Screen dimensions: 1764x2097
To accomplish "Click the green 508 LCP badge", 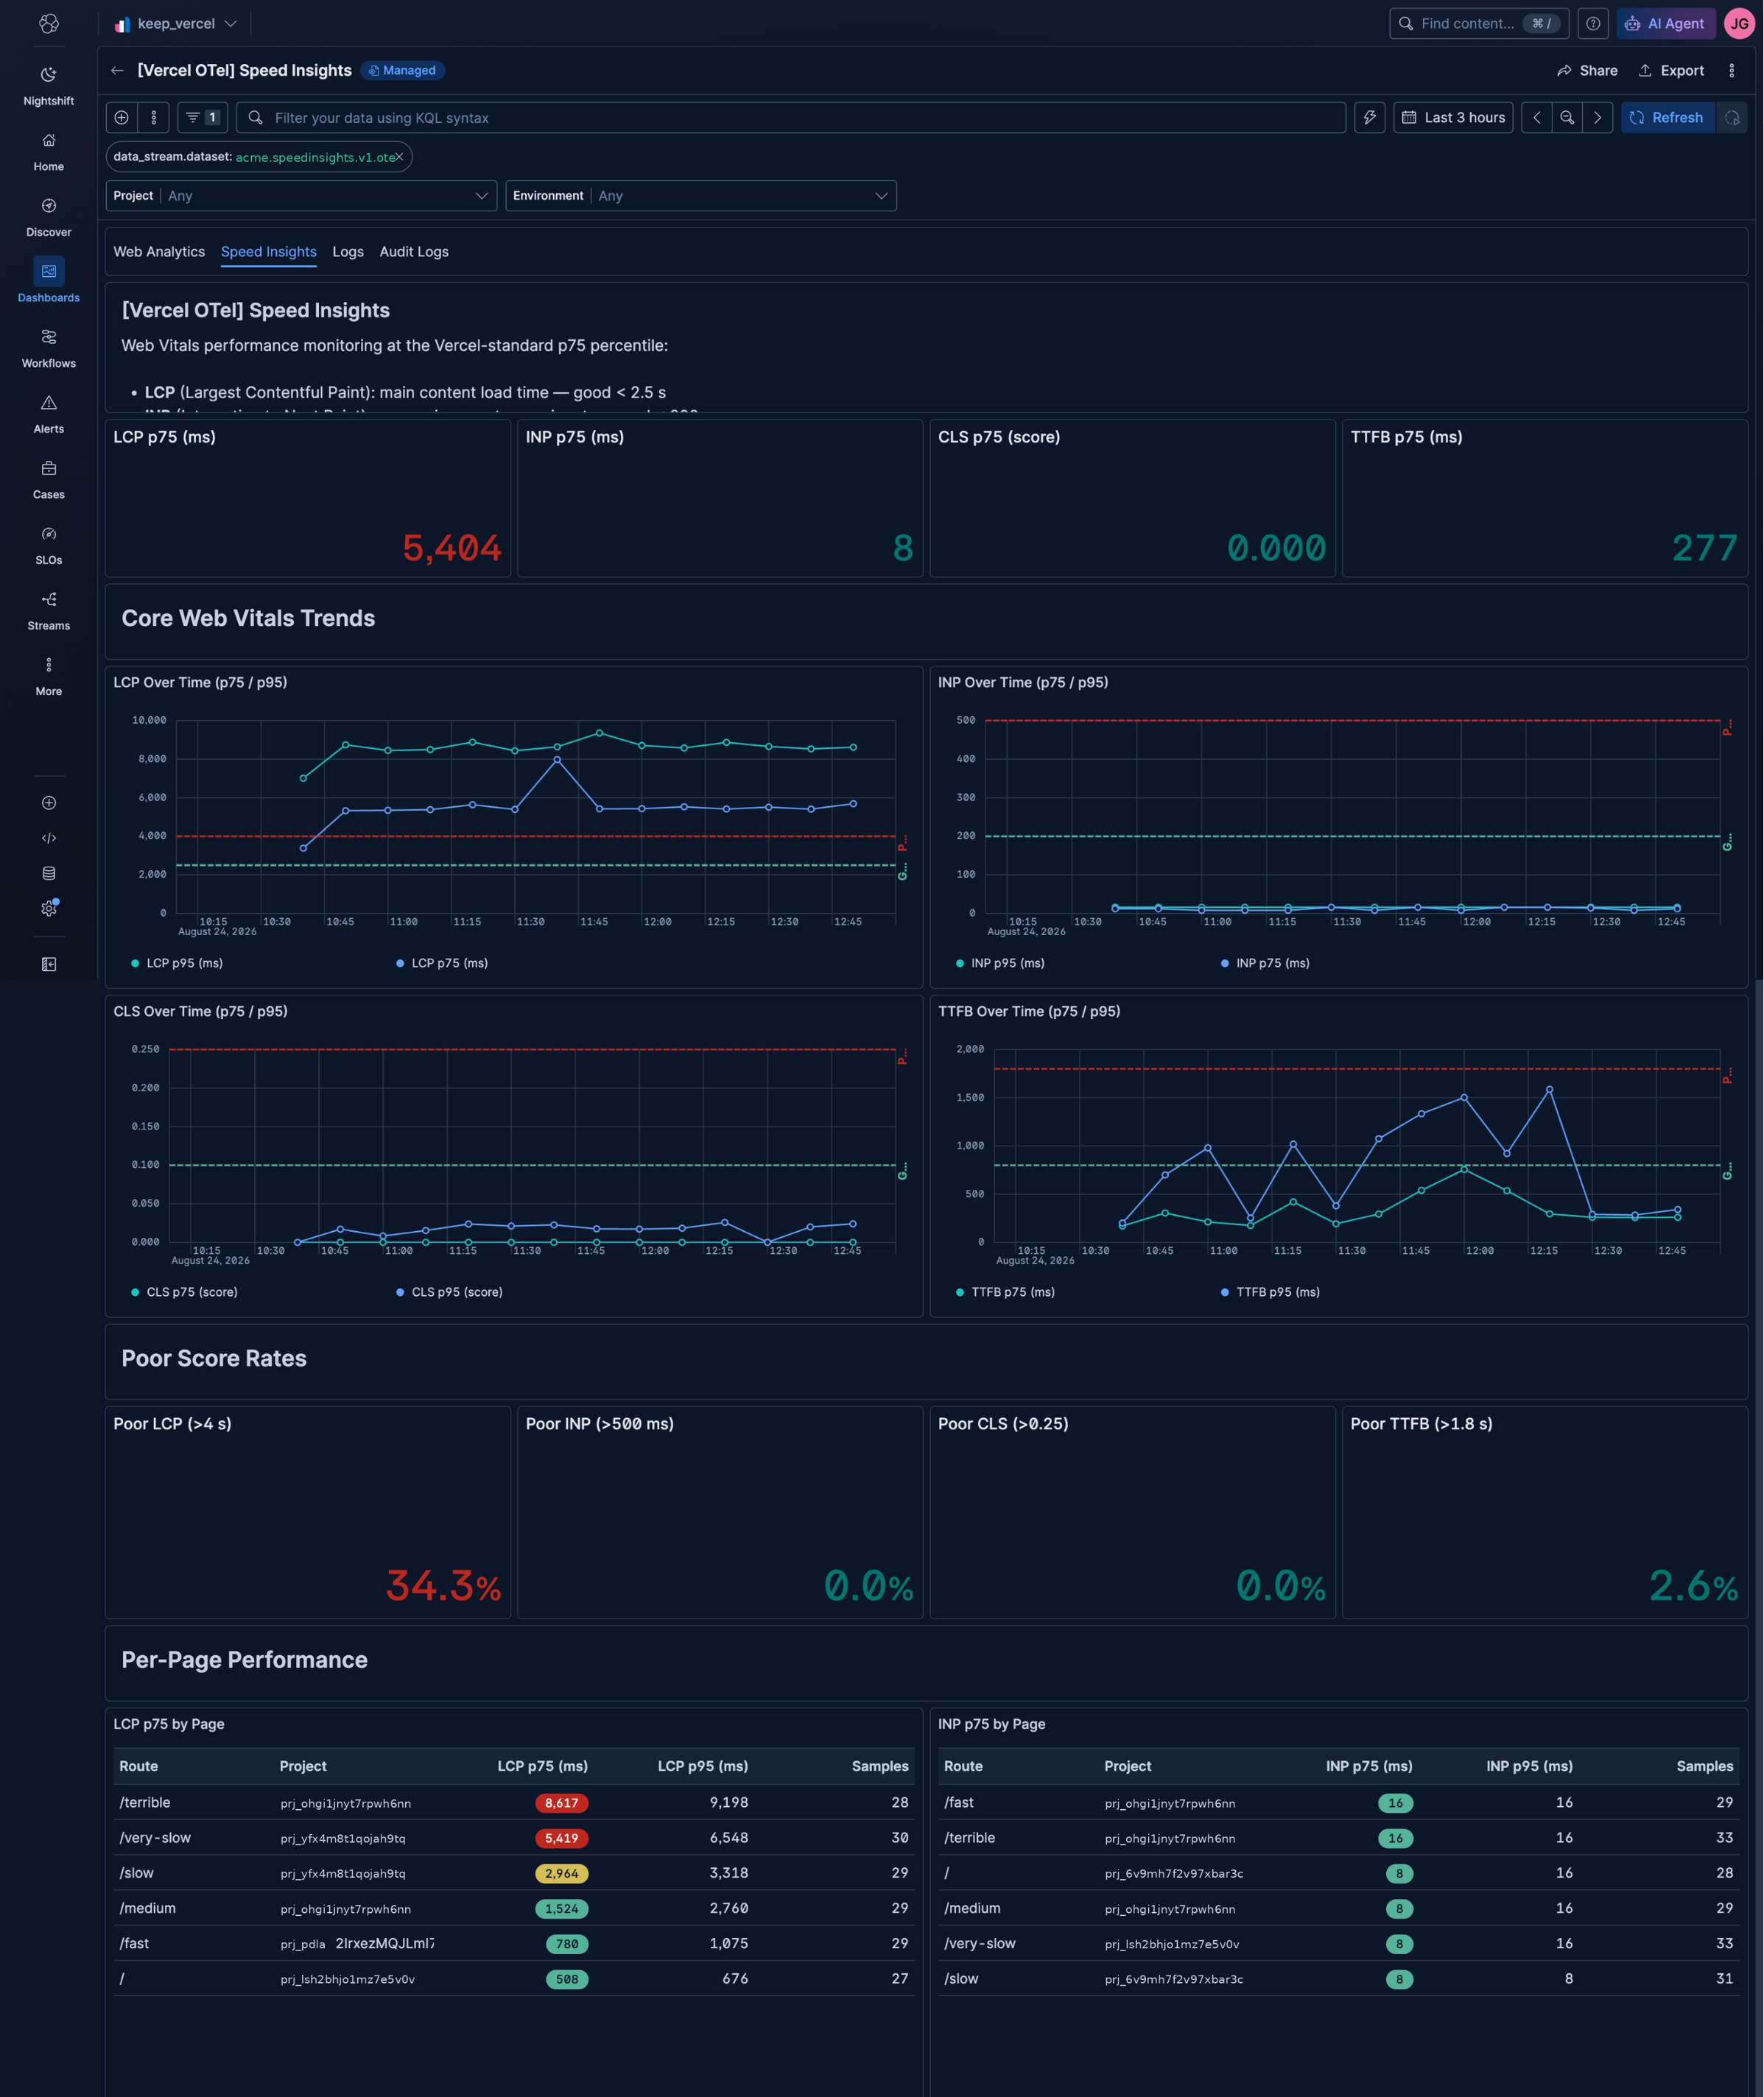I will (x=566, y=1978).
